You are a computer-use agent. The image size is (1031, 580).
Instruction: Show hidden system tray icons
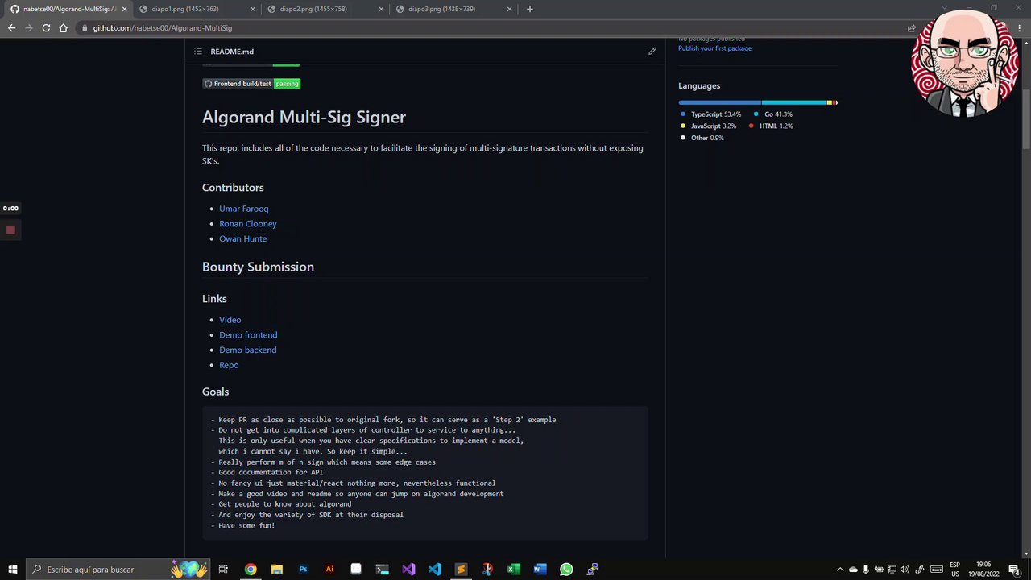[840, 570]
